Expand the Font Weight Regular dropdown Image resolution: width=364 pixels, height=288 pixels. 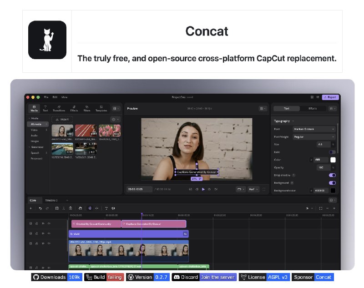point(314,137)
